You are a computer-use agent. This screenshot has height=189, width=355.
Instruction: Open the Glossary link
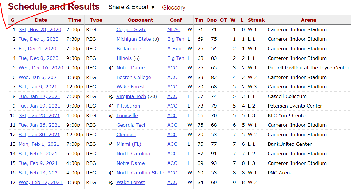pyautogui.click(x=174, y=8)
